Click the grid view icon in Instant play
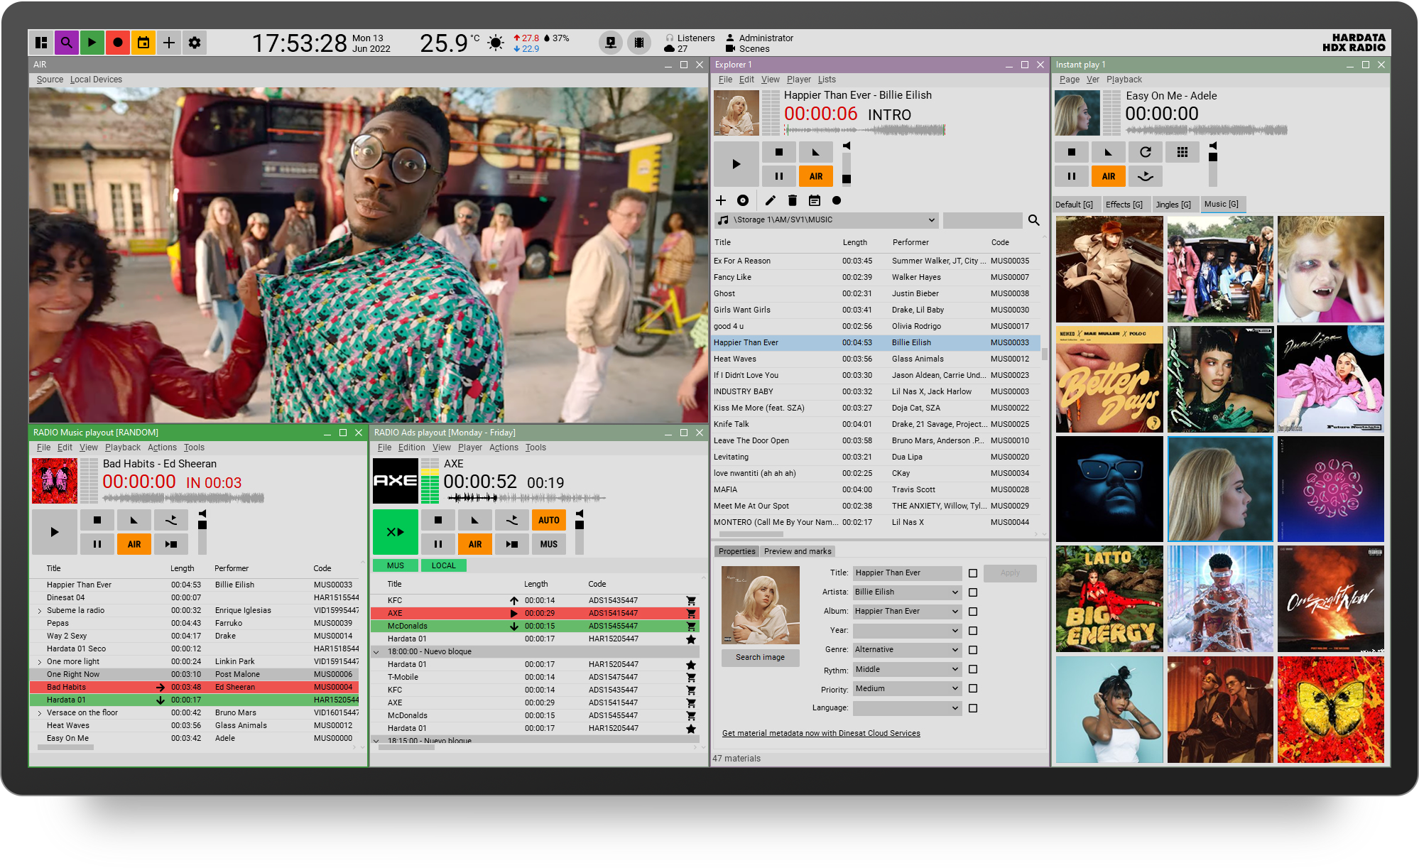This screenshot has height=868, width=1419. click(1182, 152)
